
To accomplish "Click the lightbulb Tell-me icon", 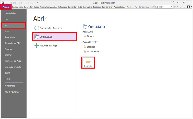I will pyautogui.click(x=136, y=7).
